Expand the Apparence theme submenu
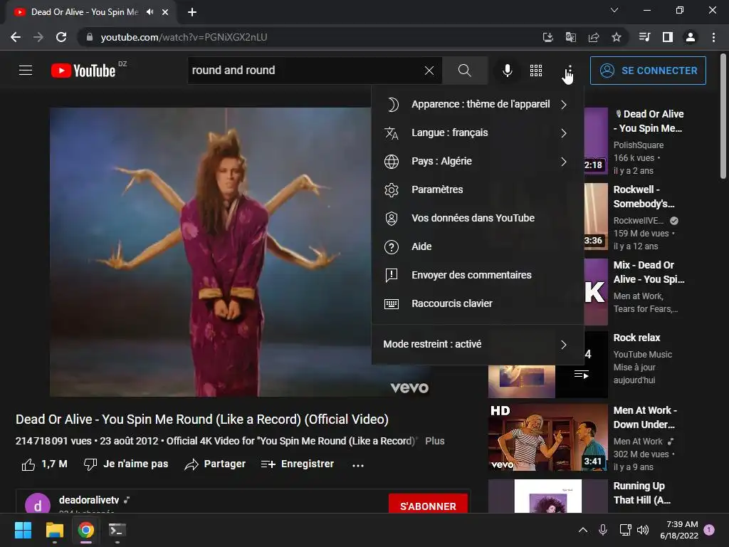This screenshot has height=547, width=729. 478,104
